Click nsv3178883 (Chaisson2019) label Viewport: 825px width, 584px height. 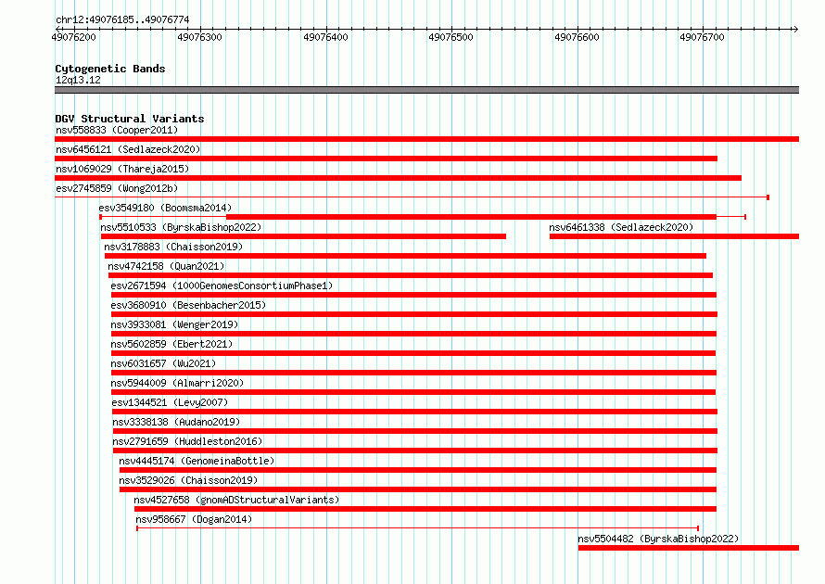(x=173, y=247)
